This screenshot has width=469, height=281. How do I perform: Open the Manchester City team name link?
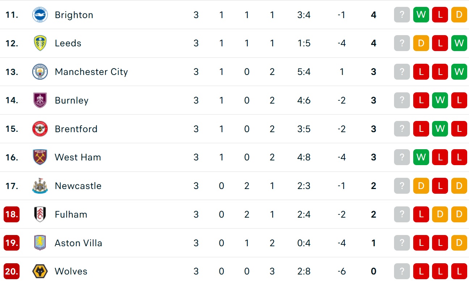[x=91, y=72]
